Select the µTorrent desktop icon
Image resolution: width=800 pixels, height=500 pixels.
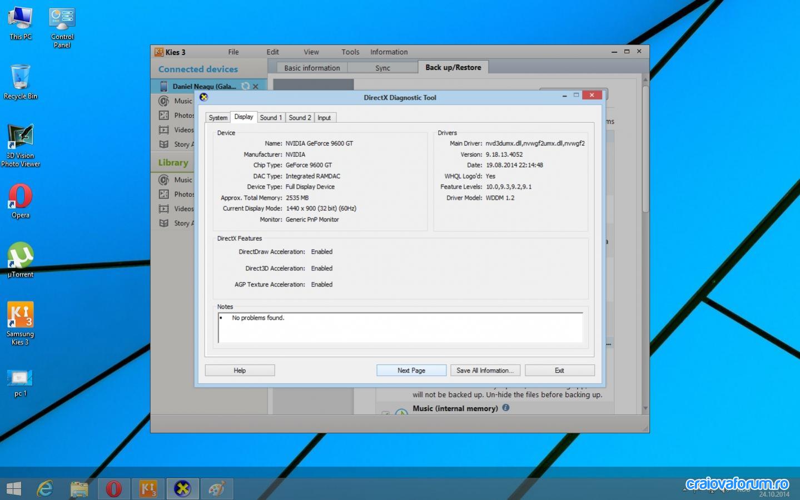pos(21,260)
